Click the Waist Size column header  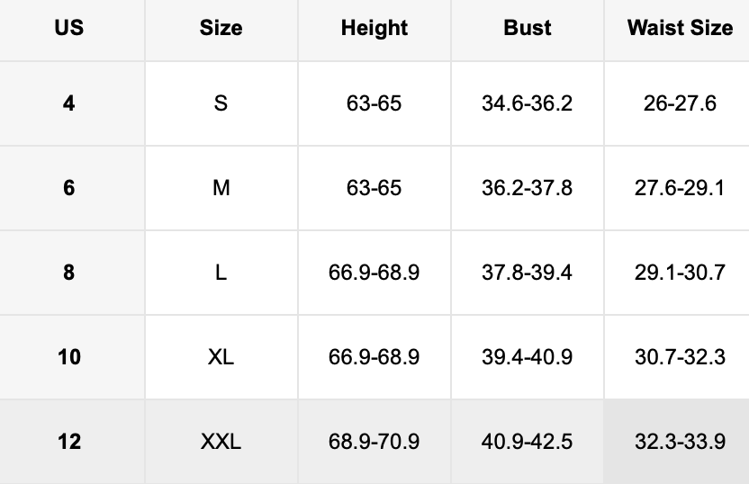[x=680, y=28]
